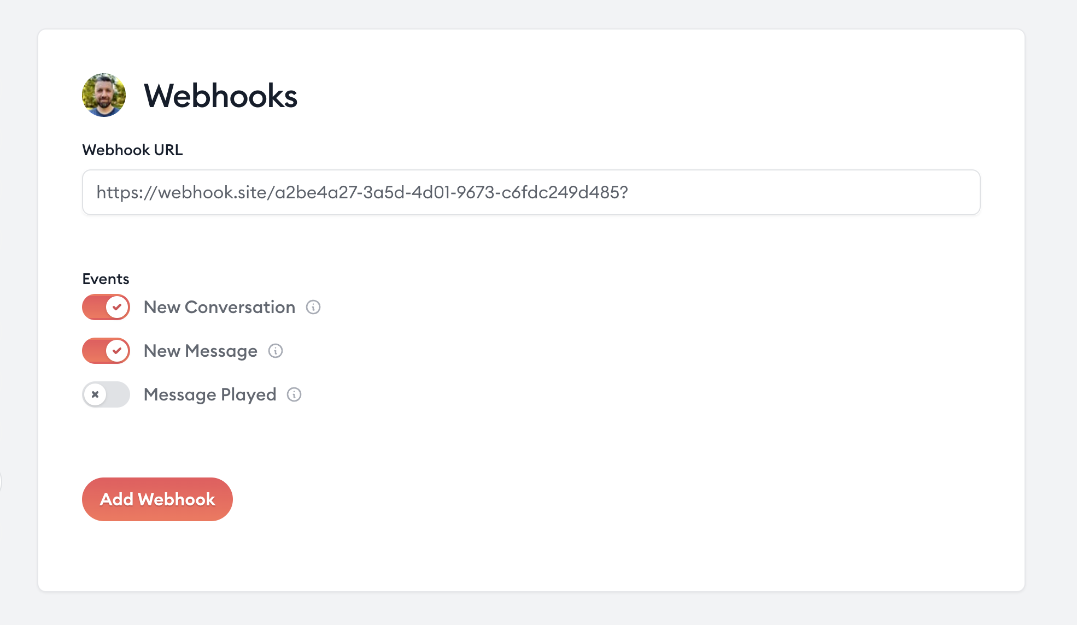Click the Message Played label text
Image resolution: width=1077 pixels, height=625 pixels.
tap(210, 394)
